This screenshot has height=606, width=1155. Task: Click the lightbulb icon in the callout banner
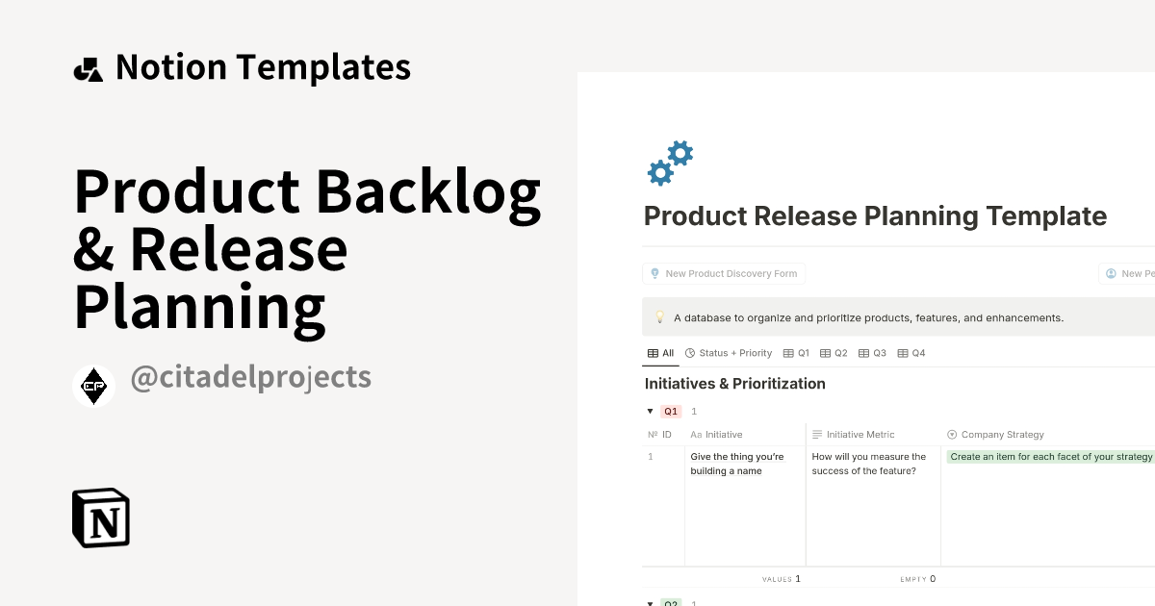(660, 316)
